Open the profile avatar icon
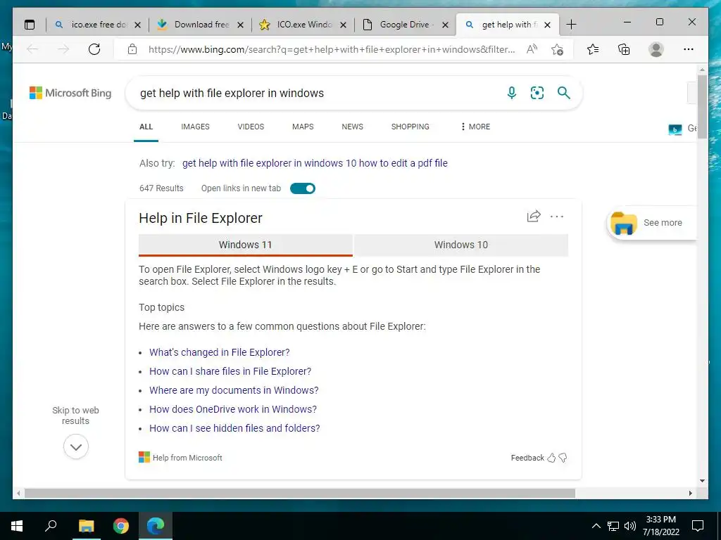This screenshot has height=540, width=721. (656, 49)
